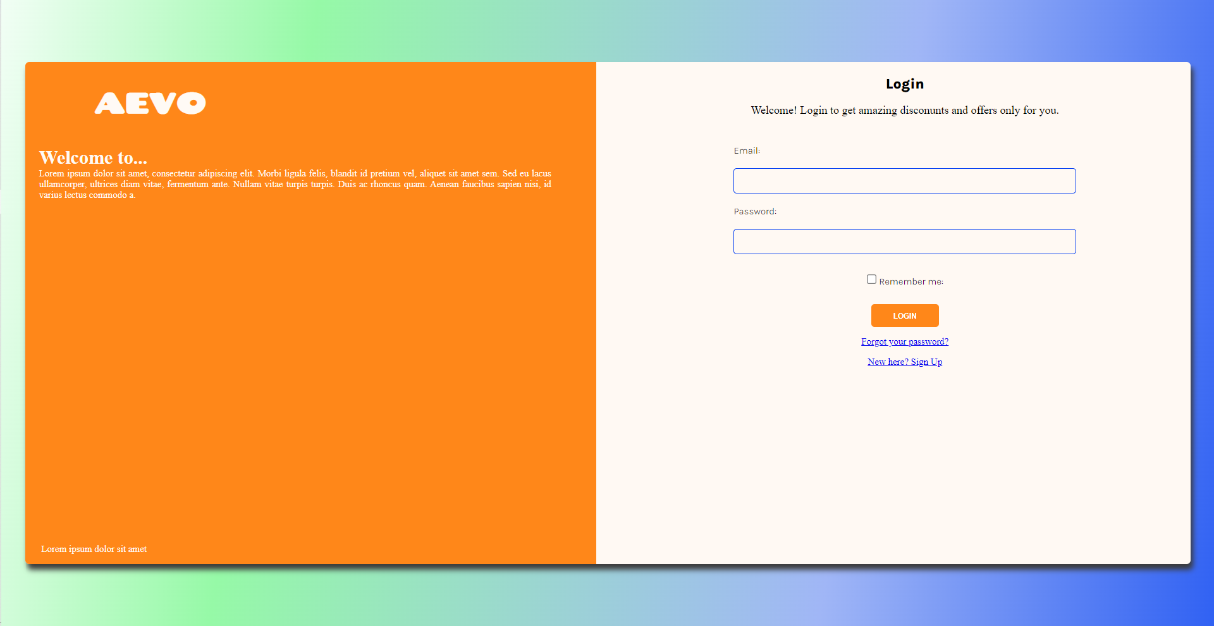Click the Lorem ipsum dolor sit amet footer
The height and width of the screenshot is (626, 1214).
pos(94,549)
